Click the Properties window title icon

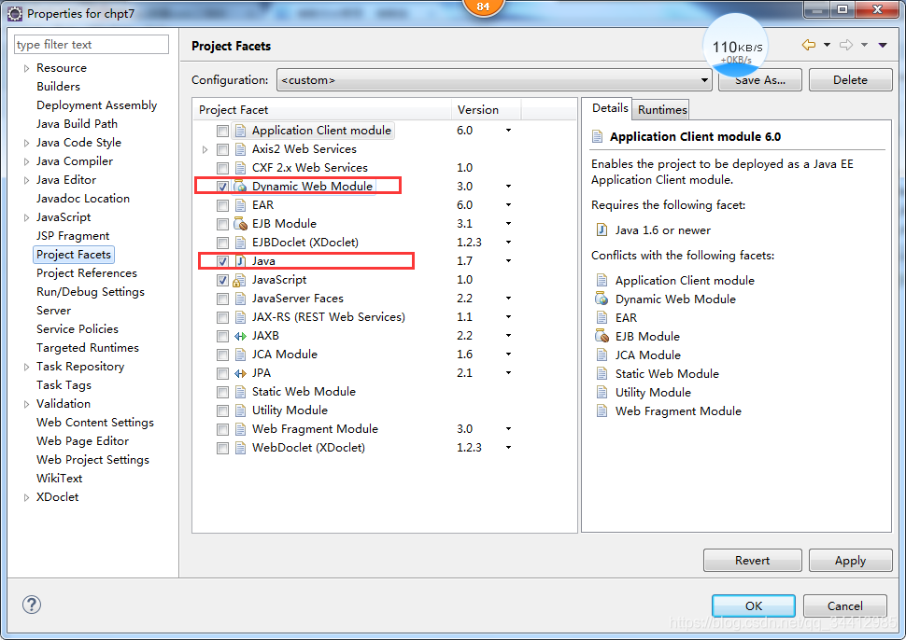pos(16,13)
